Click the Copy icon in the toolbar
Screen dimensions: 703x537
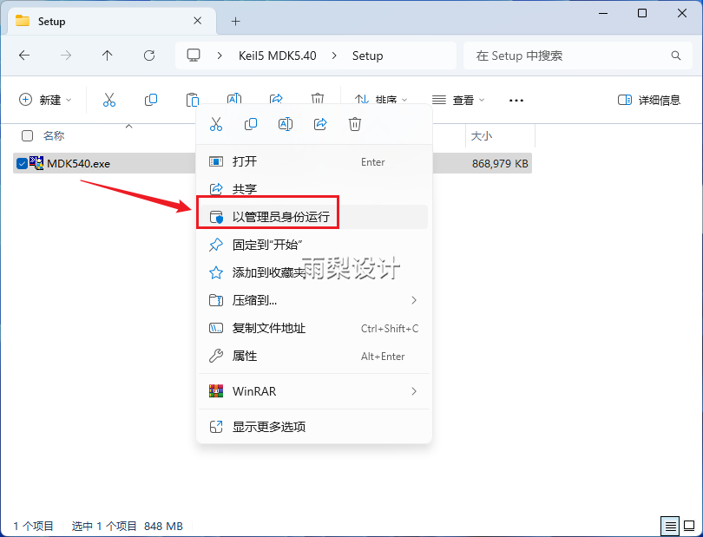coord(151,100)
